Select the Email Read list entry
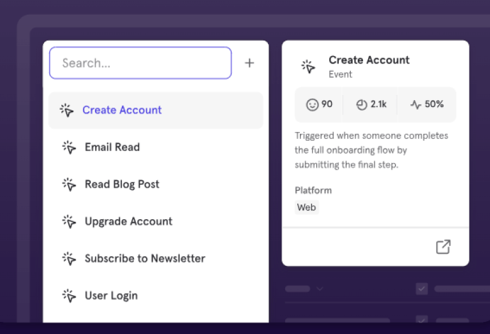 coord(112,147)
